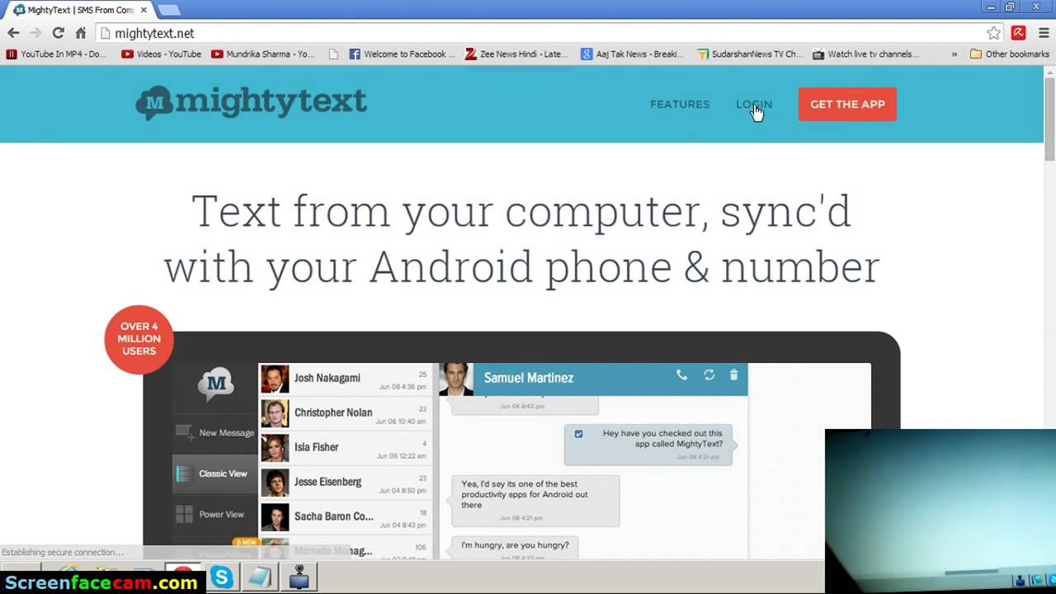Open the Jesse Eisenberg conversation
1056x594 pixels.
[345, 483]
